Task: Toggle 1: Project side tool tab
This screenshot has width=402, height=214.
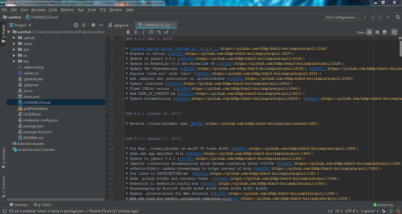Action: click(x=3, y=33)
